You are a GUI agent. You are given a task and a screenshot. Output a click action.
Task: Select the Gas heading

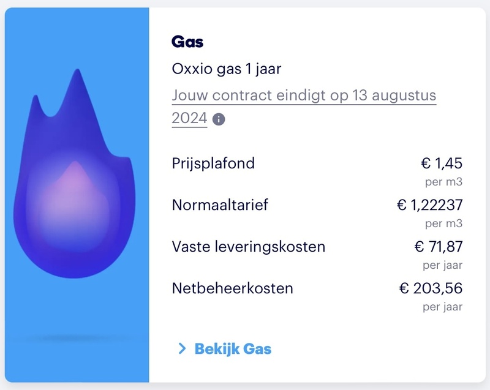(187, 42)
